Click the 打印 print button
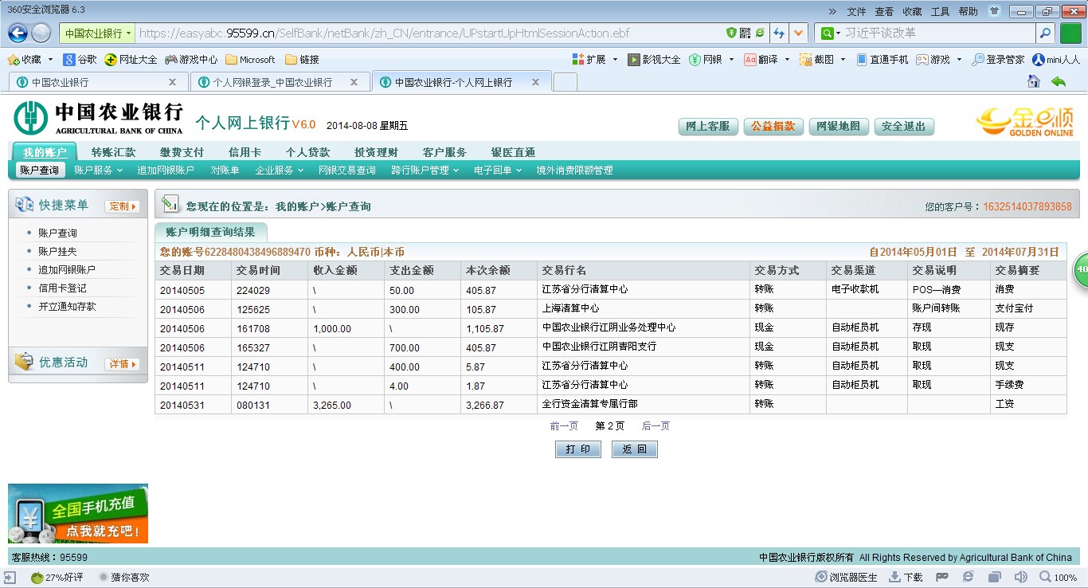Screen dimensions: 1088x588 point(577,449)
